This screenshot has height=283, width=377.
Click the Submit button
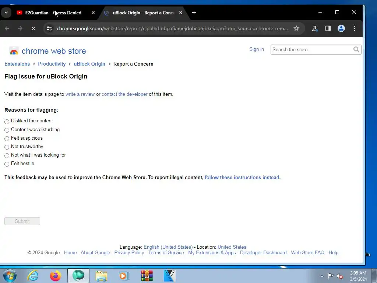point(22,221)
